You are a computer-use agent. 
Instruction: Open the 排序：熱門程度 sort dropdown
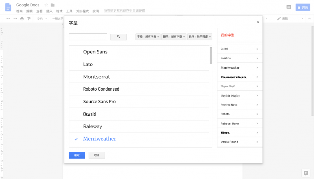coord(200,37)
